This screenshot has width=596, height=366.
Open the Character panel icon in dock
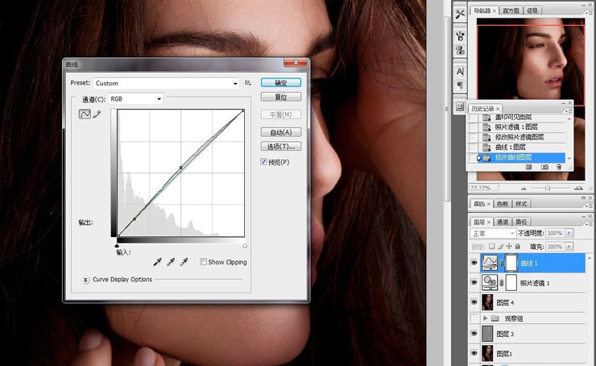(460, 72)
